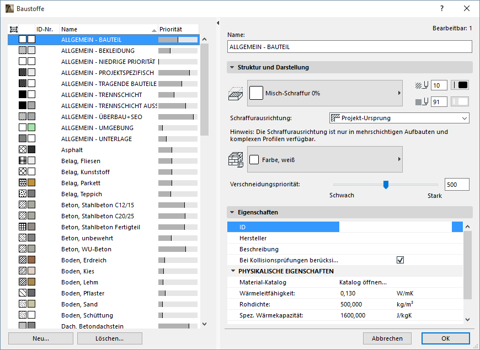Screen dimensions: 480x350
Task: Select Beton, Stahlbeton C20/25 row
Action: click(104, 216)
